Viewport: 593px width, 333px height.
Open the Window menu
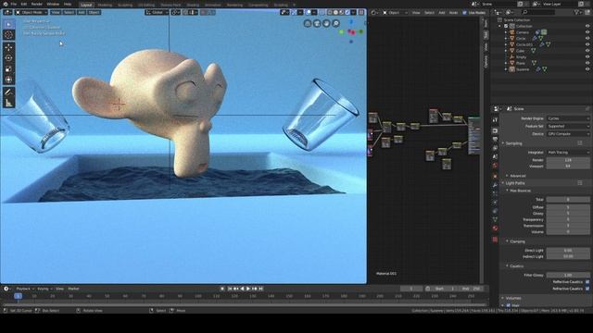[x=53, y=4]
